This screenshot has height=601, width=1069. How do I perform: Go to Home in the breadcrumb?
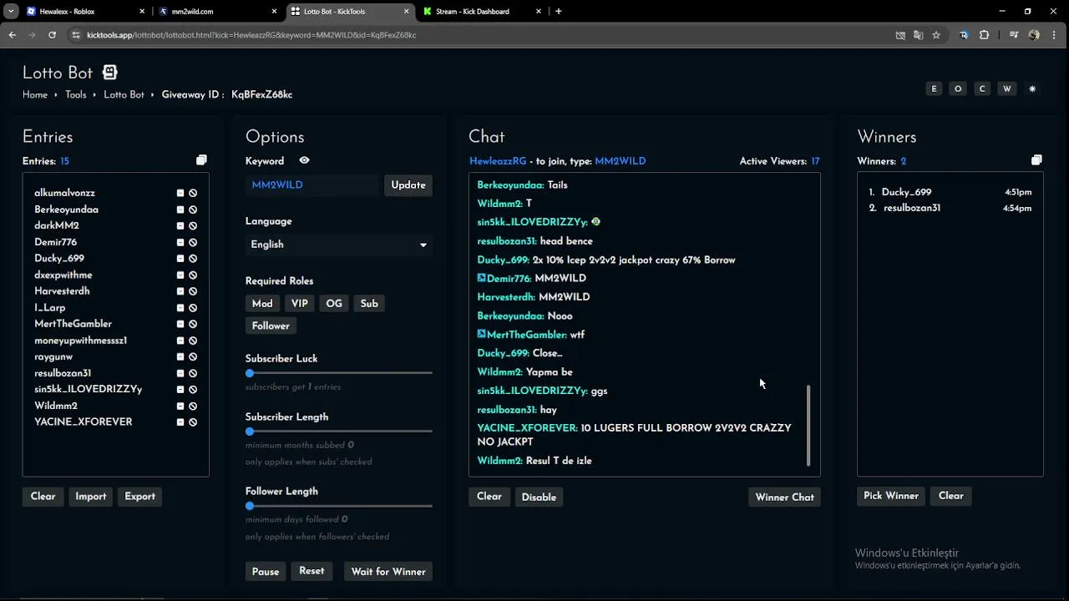(x=35, y=95)
